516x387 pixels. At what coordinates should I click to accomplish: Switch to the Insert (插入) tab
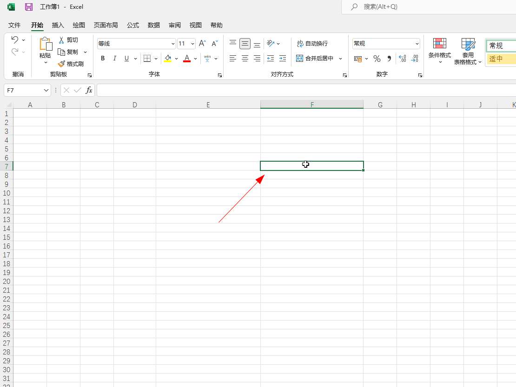[x=58, y=25]
